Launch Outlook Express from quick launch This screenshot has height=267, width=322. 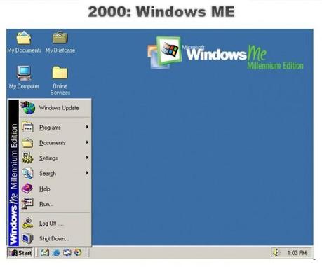click(x=67, y=253)
